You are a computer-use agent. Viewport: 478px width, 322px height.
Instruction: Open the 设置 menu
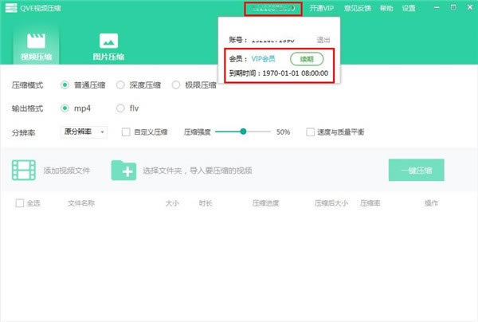(x=409, y=8)
